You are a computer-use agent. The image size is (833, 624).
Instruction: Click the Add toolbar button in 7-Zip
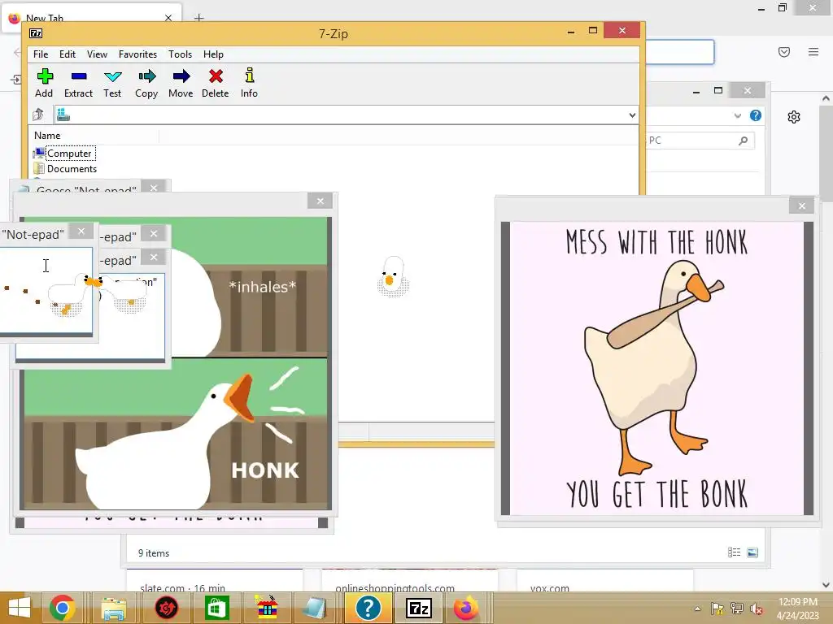tap(44, 83)
